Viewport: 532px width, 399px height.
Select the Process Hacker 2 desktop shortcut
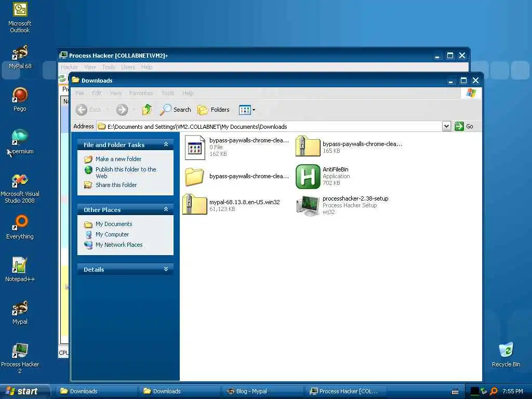(x=20, y=358)
